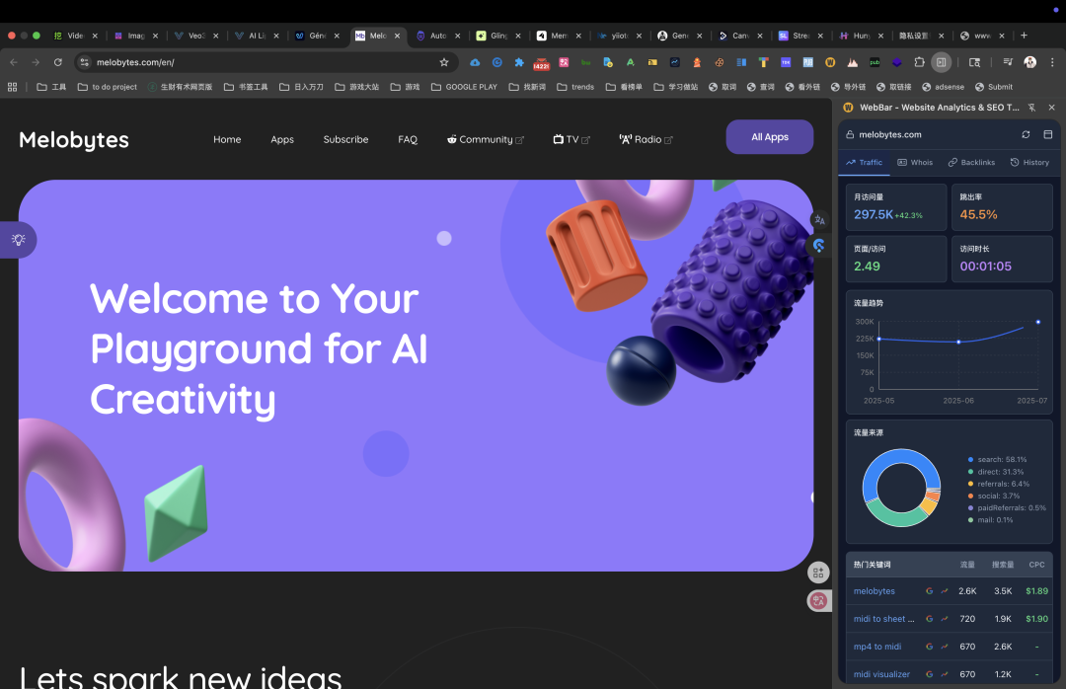Open the GOOGLE PLAY bookmark folder
Image resolution: width=1066 pixels, height=689 pixels.
[464, 87]
